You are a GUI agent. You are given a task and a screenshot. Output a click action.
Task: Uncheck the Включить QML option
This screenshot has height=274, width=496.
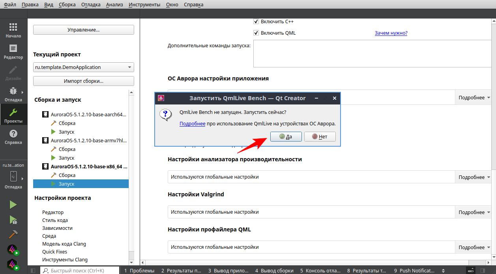coord(256,33)
